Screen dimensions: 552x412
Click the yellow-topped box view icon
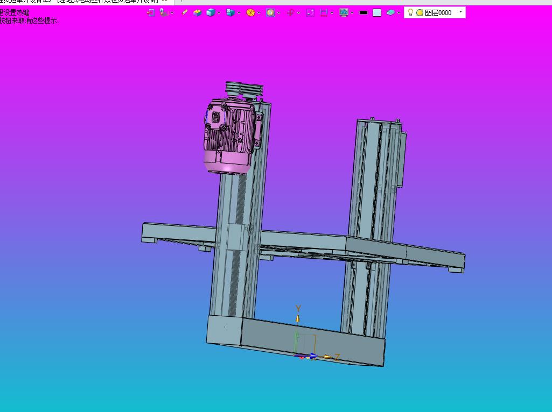coord(197,13)
